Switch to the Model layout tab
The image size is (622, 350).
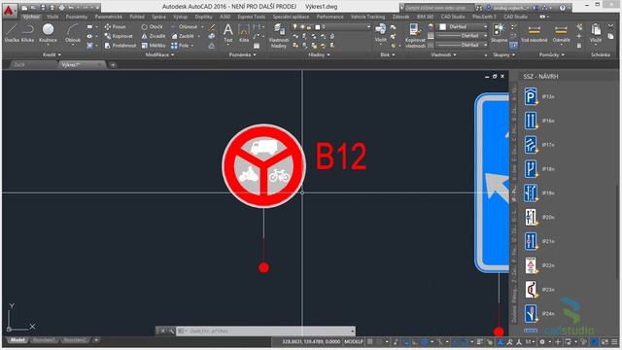tap(17, 340)
